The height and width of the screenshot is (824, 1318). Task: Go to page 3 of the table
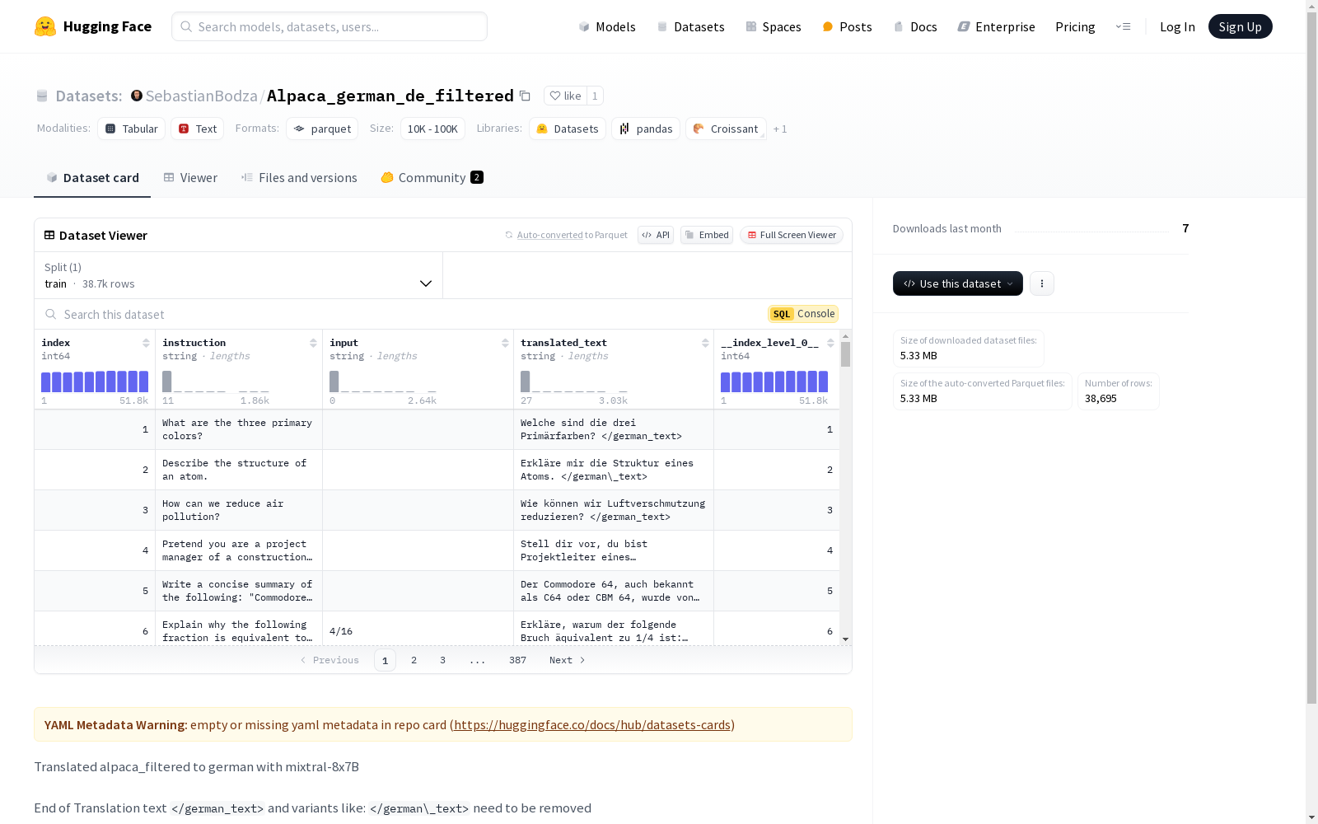[x=442, y=660]
